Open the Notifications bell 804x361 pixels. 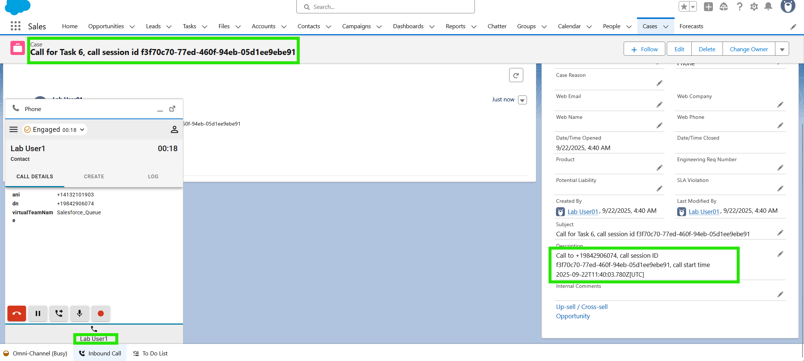point(769,7)
